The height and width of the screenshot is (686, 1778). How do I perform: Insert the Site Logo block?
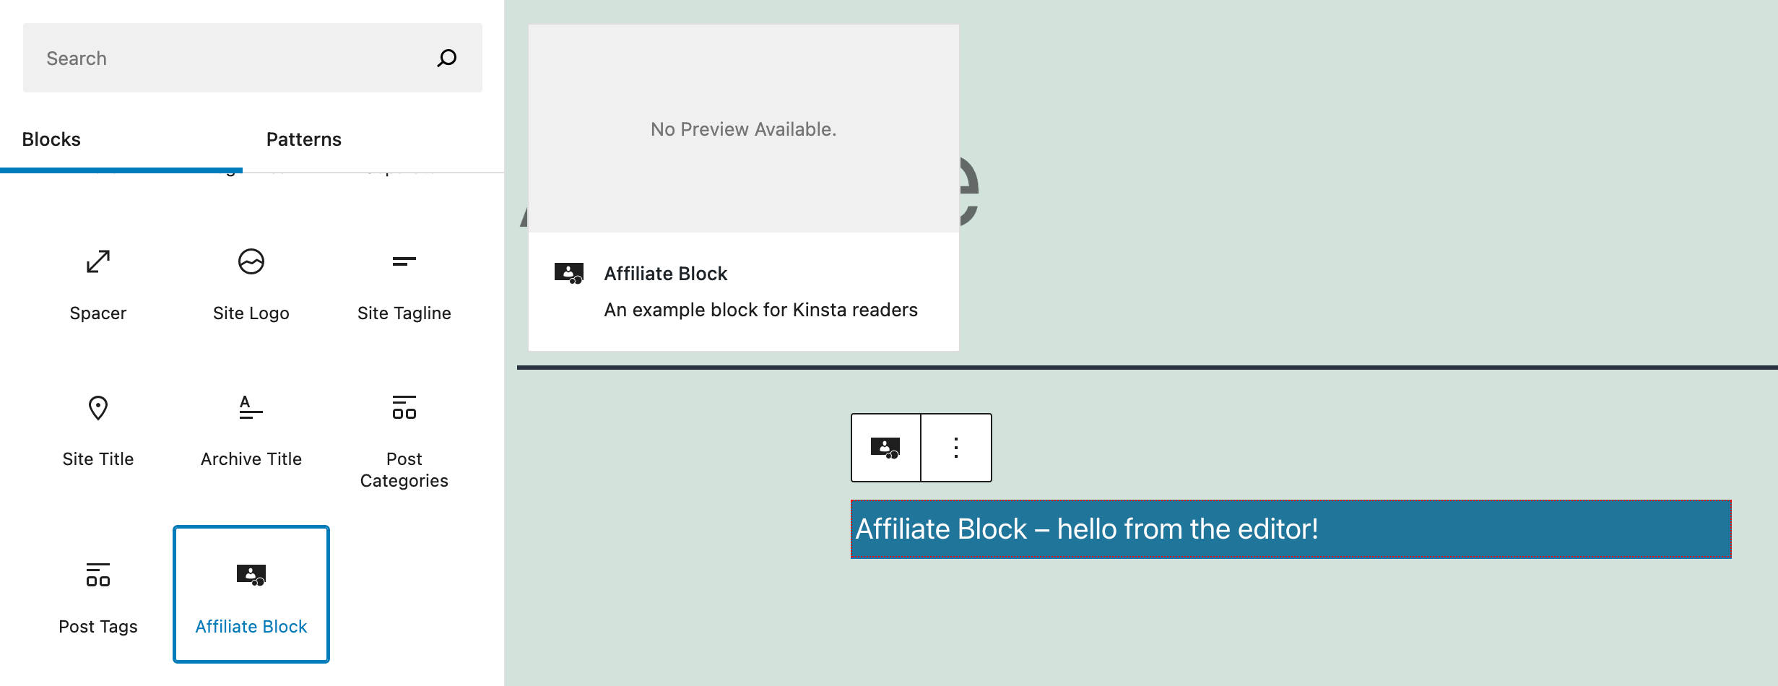click(251, 282)
